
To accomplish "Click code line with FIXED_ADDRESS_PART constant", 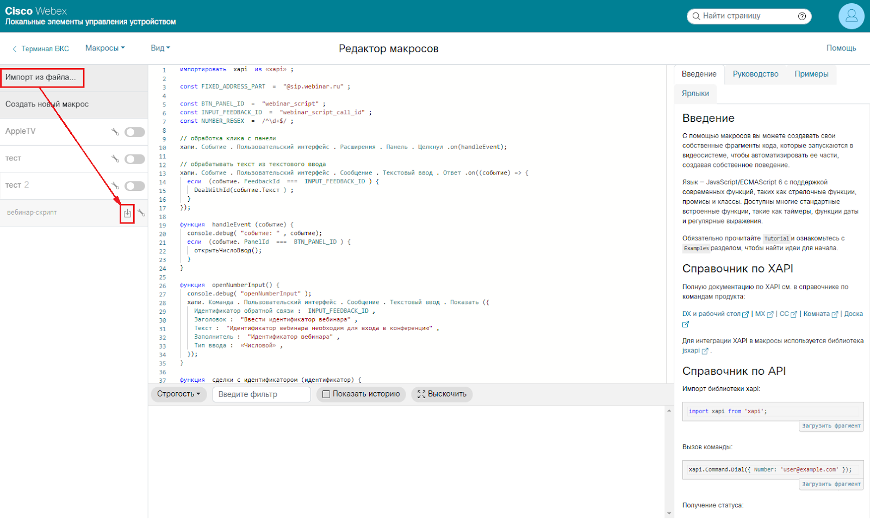I will coord(265,86).
